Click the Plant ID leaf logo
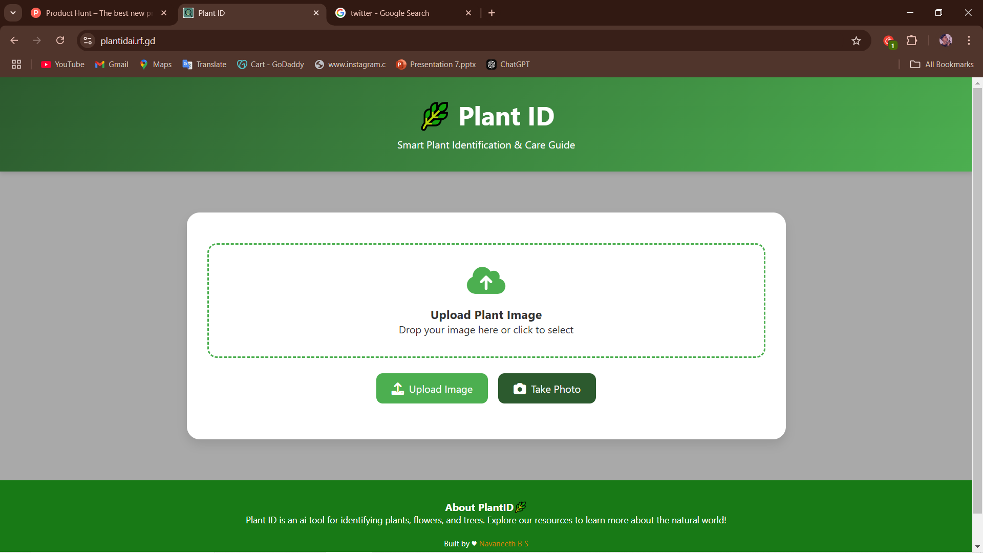The width and height of the screenshot is (983, 553). tap(435, 116)
